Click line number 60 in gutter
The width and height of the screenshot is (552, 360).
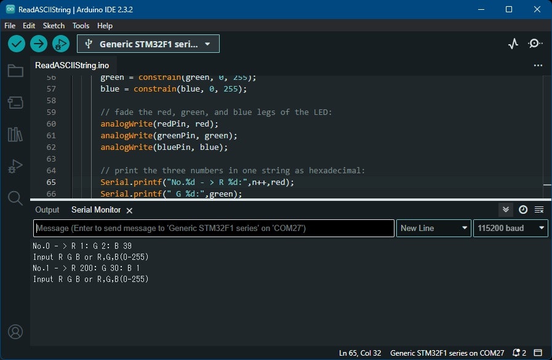[51, 123]
